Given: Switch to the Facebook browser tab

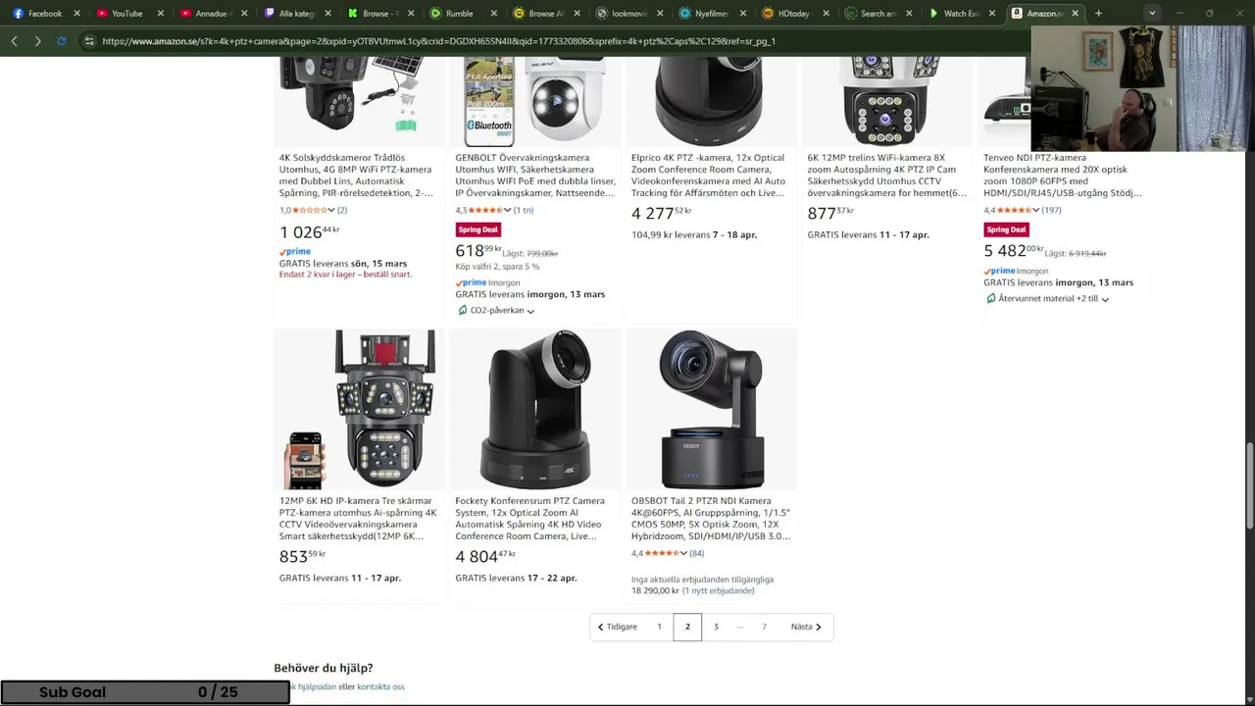Looking at the screenshot, I should [37, 14].
